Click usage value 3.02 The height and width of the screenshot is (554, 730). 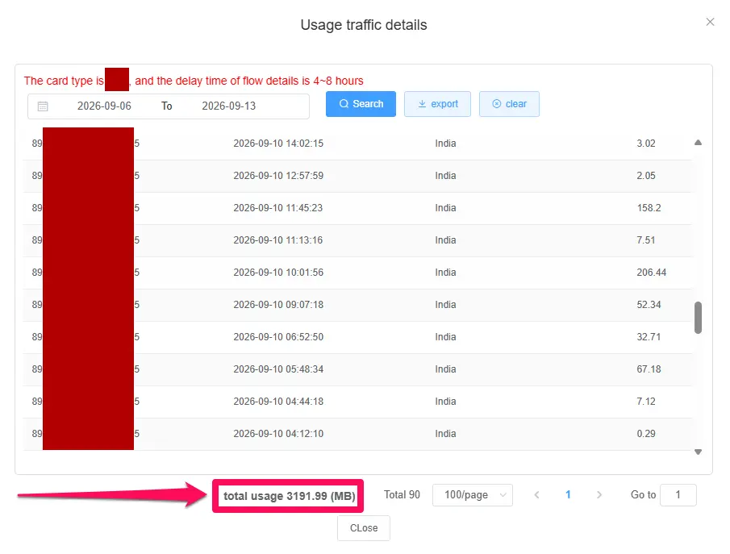(x=646, y=144)
